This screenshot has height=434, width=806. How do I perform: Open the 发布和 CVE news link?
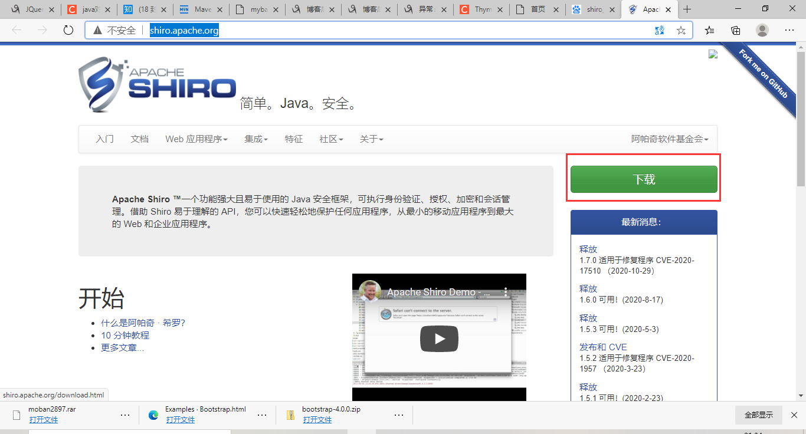coord(603,347)
